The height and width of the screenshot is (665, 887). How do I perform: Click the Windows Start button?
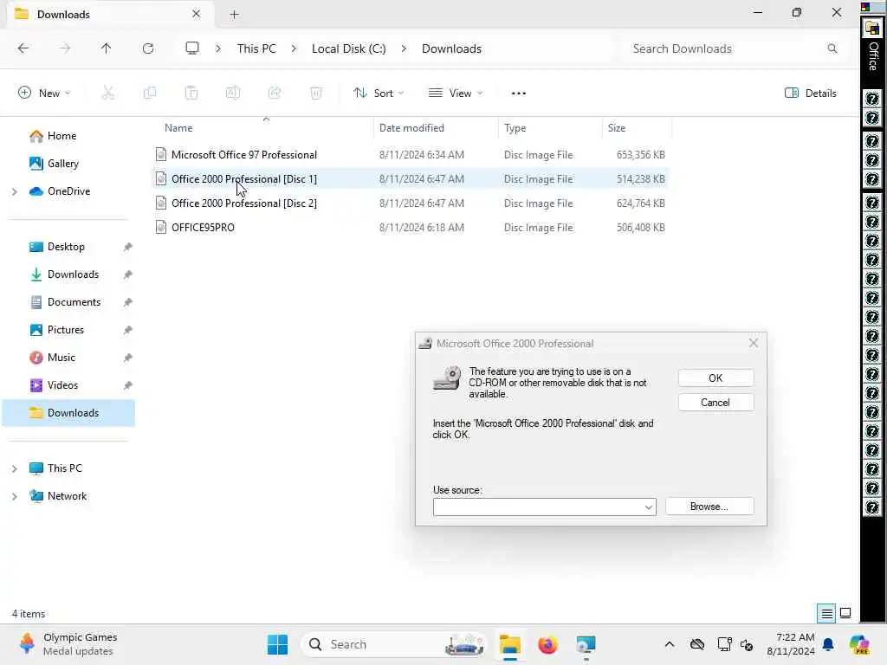277,644
